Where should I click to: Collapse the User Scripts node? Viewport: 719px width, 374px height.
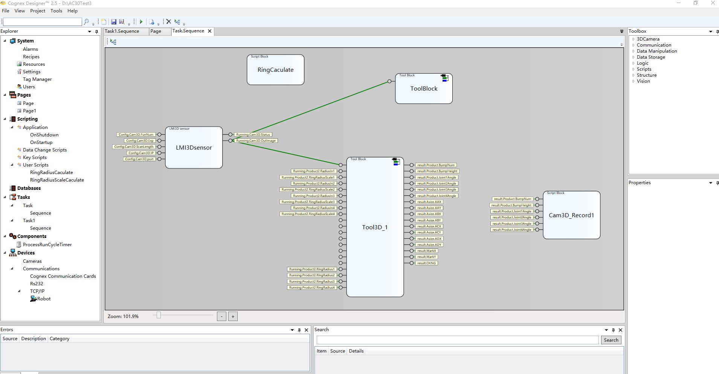(12, 165)
